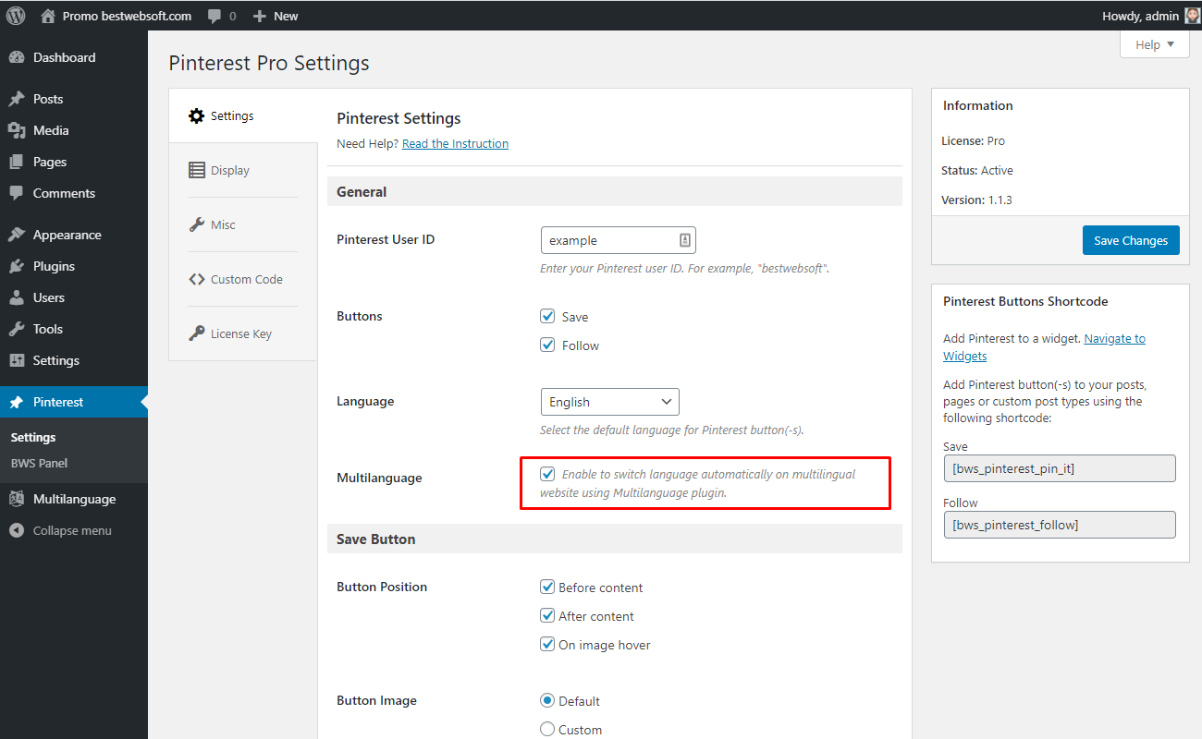
Task: Uncheck the Before content checkbox
Action: coord(547,587)
